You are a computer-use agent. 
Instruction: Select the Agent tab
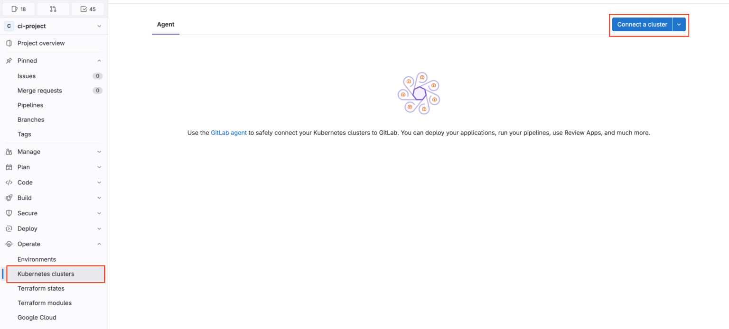click(x=166, y=25)
